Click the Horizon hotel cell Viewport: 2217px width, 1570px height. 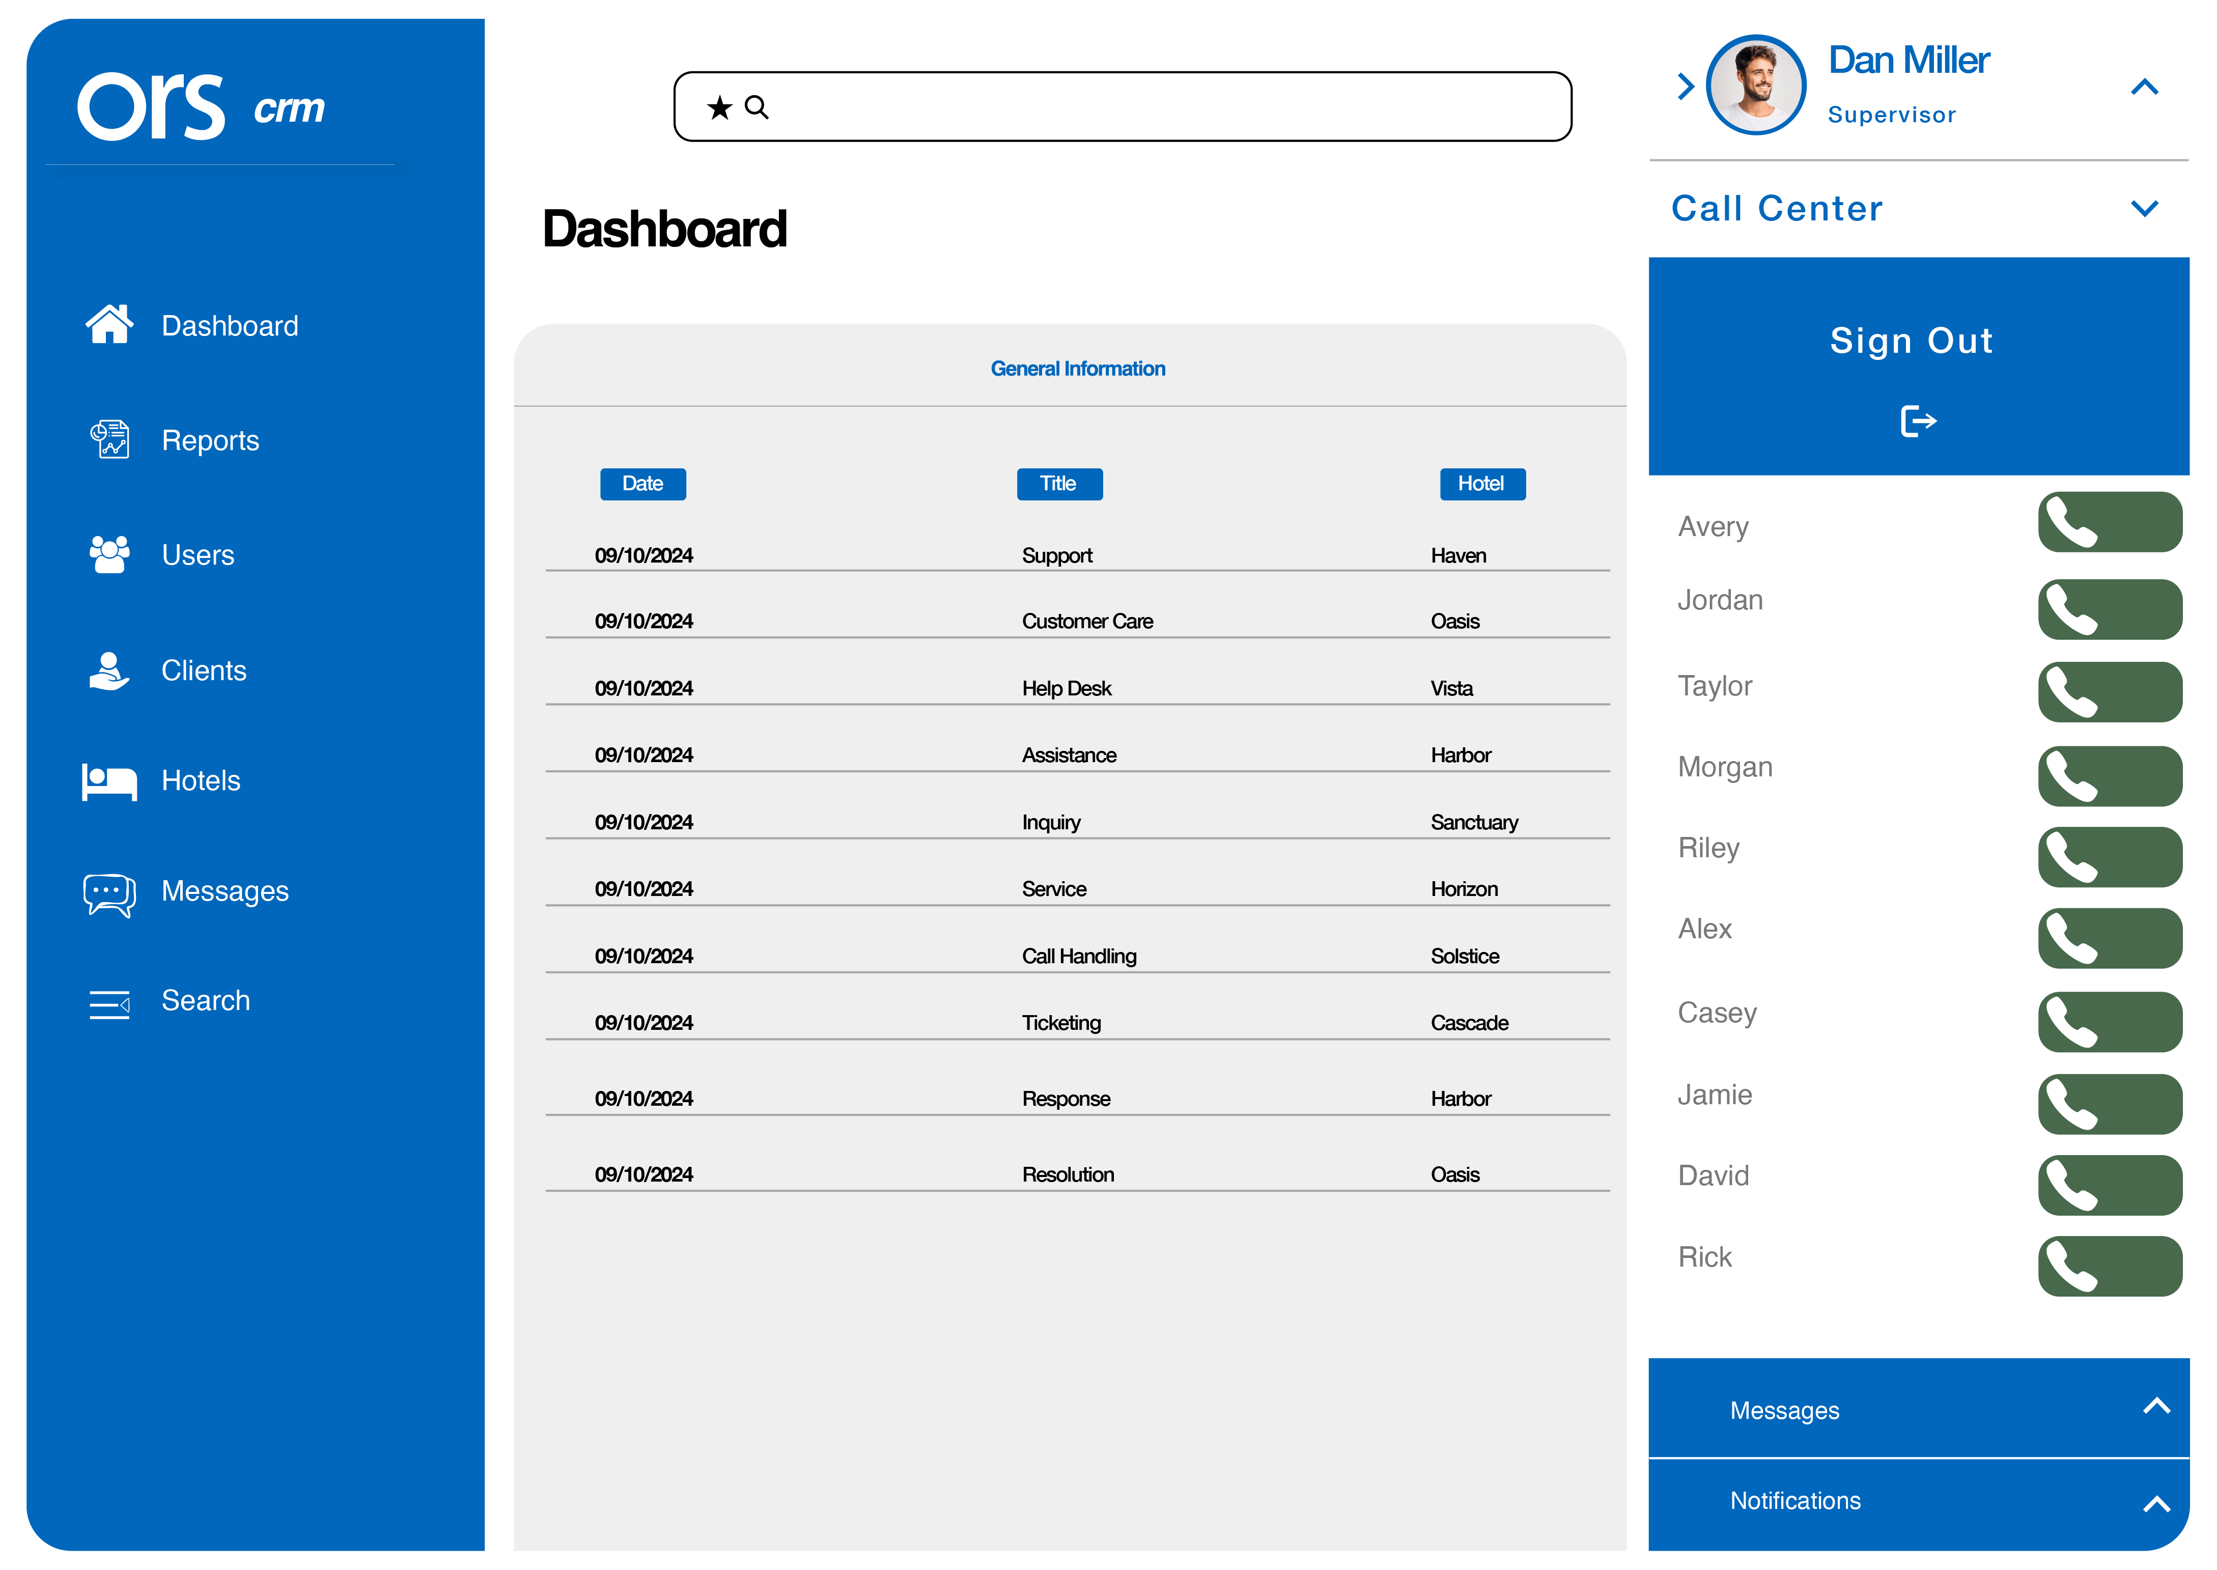click(1464, 889)
